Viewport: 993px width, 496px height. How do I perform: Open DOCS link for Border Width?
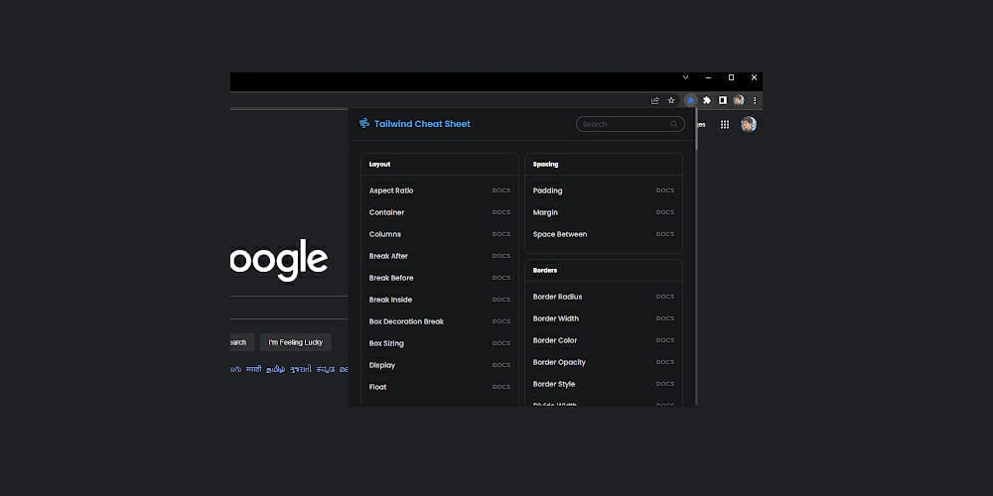tap(665, 318)
